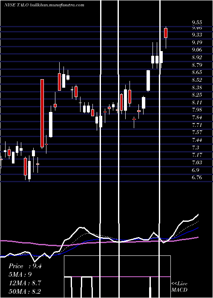Screen dimensions: 213x298
Task: Select the 7.03 price axis label
Action: pos(197,163)
